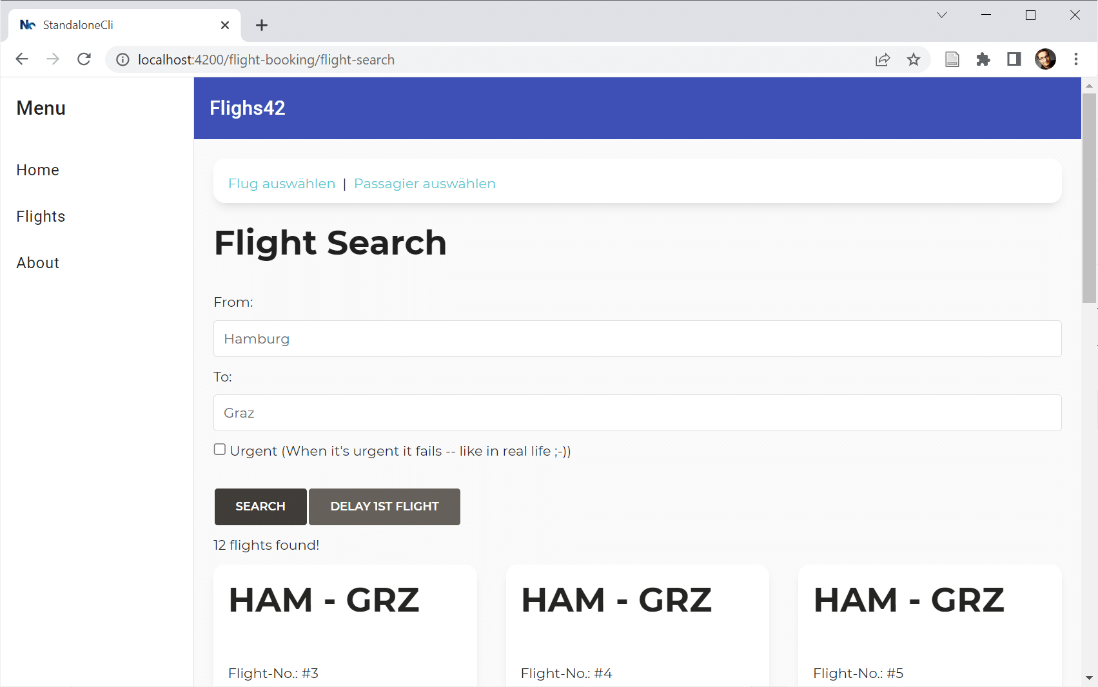1098x687 pixels.
Task: Go to About in the side menu
Action: tap(38, 263)
